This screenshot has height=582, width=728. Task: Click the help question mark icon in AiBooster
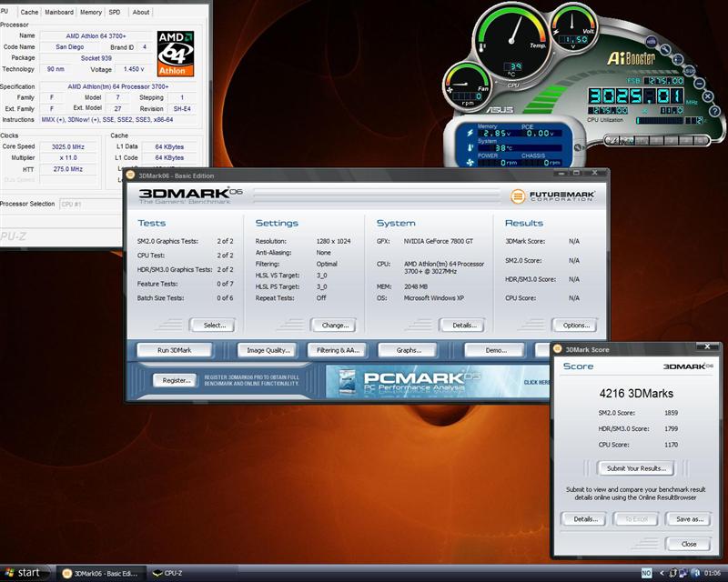click(x=715, y=111)
